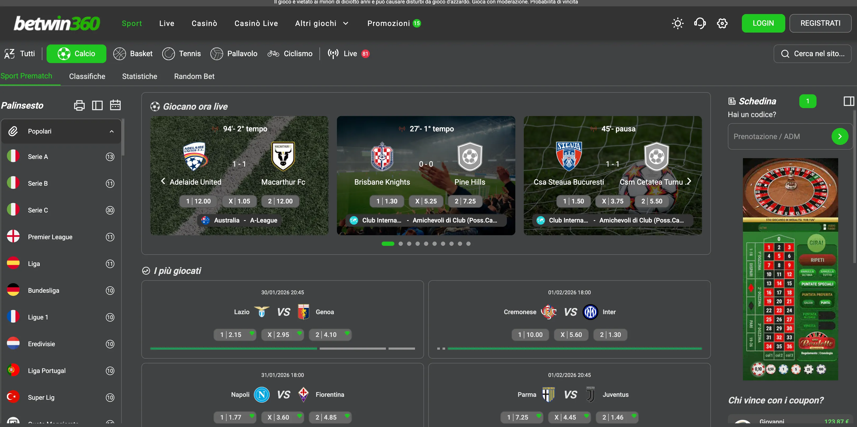Open Liga Portugal in sidebar
This screenshot has height=427, width=857.
coord(61,371)
